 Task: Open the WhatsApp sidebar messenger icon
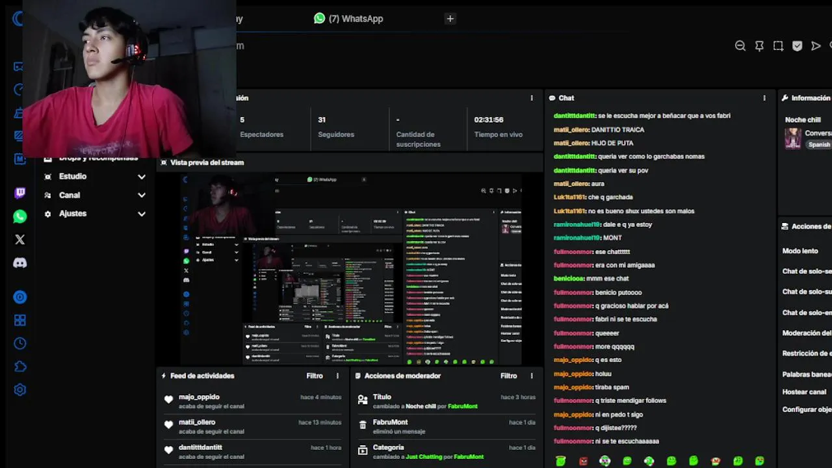point(20,216)
